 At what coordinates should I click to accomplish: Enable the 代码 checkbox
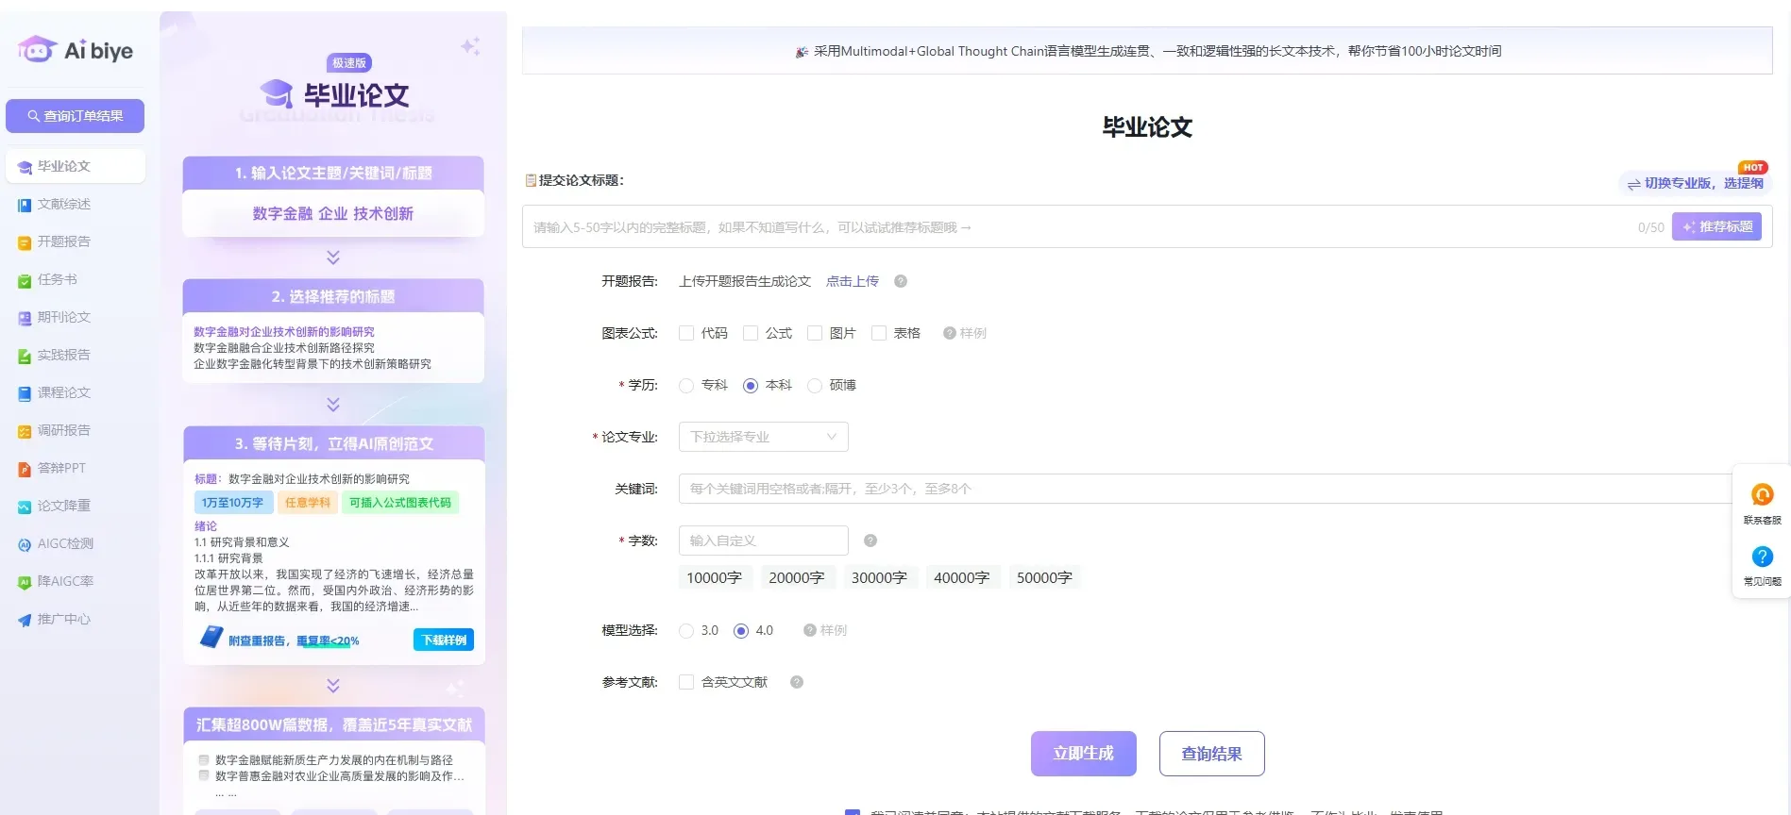[x=686, y=333]
